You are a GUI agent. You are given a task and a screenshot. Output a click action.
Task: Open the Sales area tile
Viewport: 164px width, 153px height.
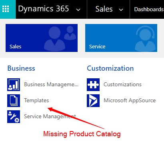point(42,38)
